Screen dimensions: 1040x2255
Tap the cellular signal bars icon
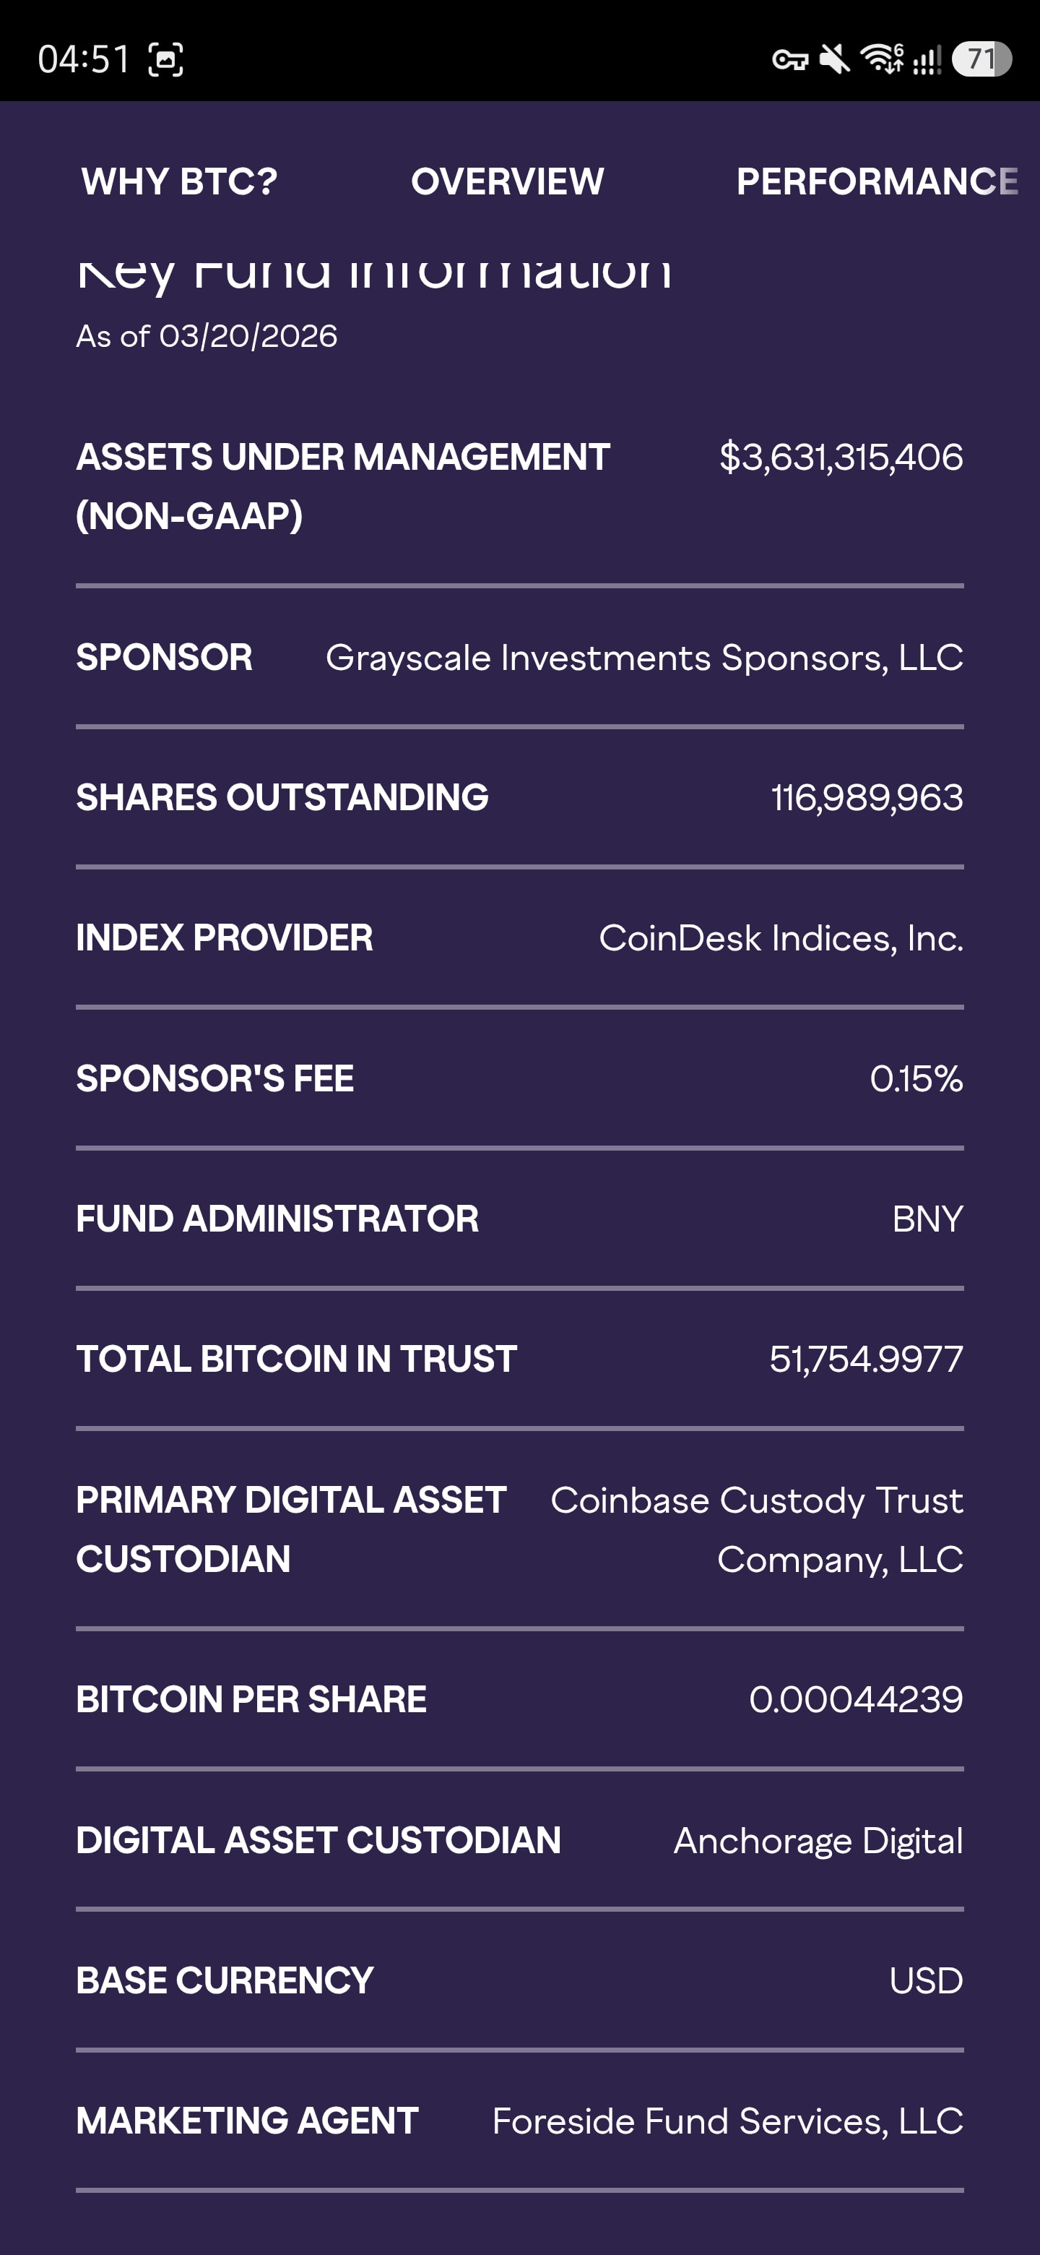(x=927, y=59)
